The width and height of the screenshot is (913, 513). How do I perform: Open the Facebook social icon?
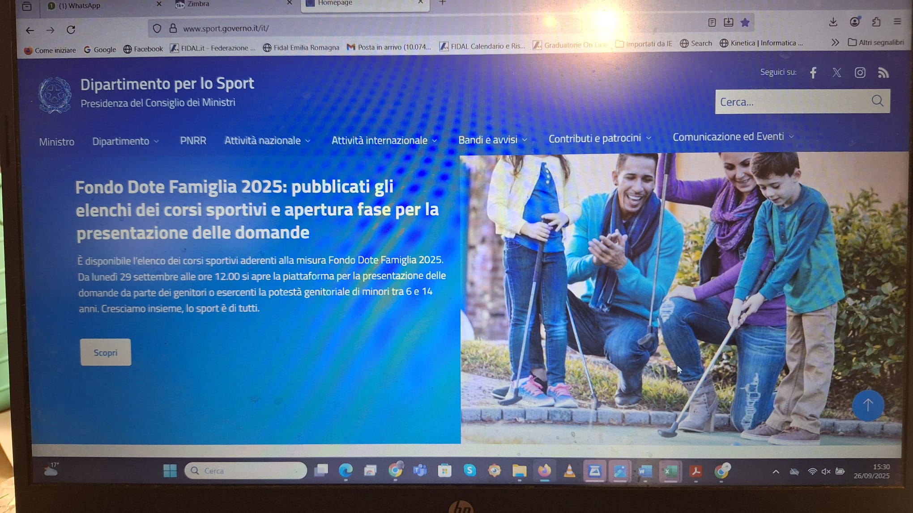tap(813, 73)
